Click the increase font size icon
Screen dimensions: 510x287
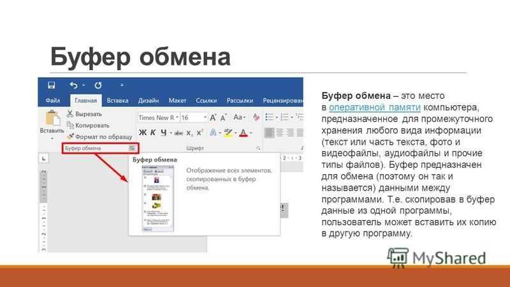[x=213, y=117]
